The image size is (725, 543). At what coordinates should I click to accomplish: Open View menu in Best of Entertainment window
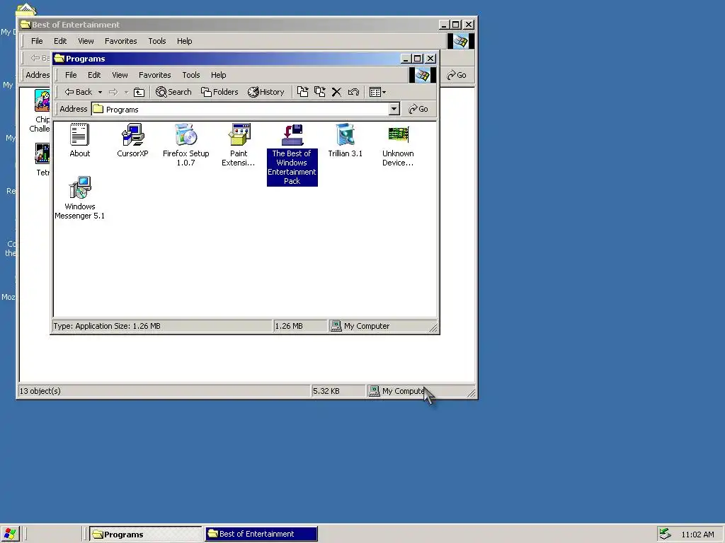coord(86,41)
